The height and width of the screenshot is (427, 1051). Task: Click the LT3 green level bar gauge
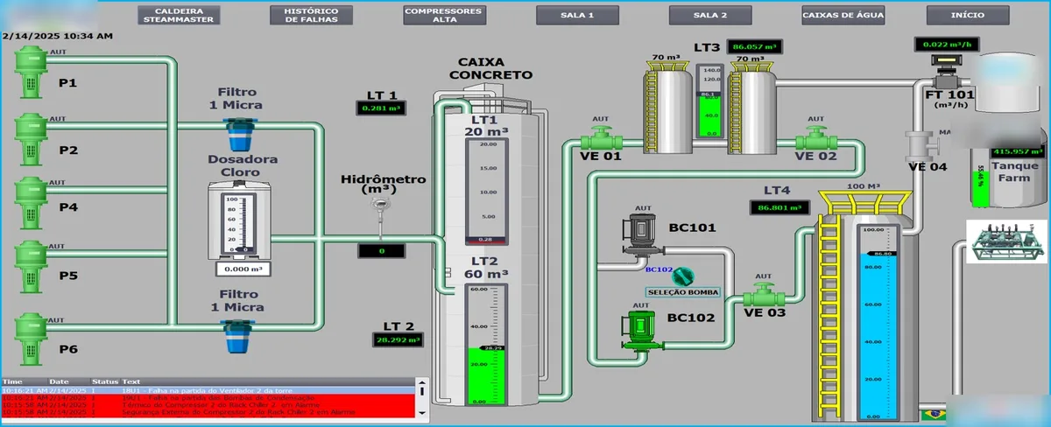point(709,101)
